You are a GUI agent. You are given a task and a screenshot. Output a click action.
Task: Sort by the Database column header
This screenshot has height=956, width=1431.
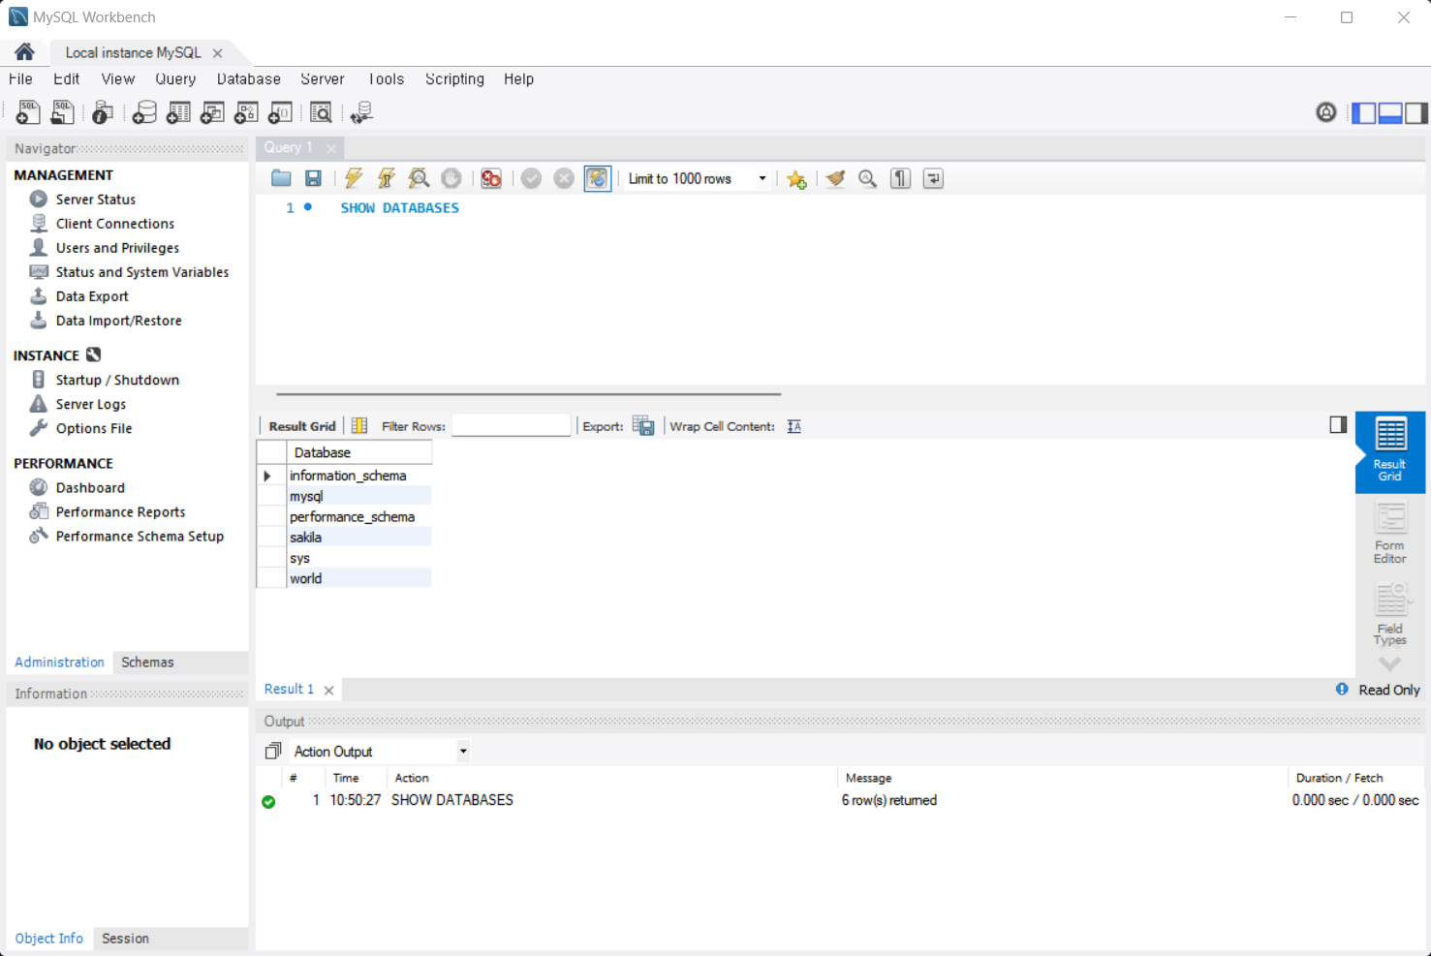[359, 452]
